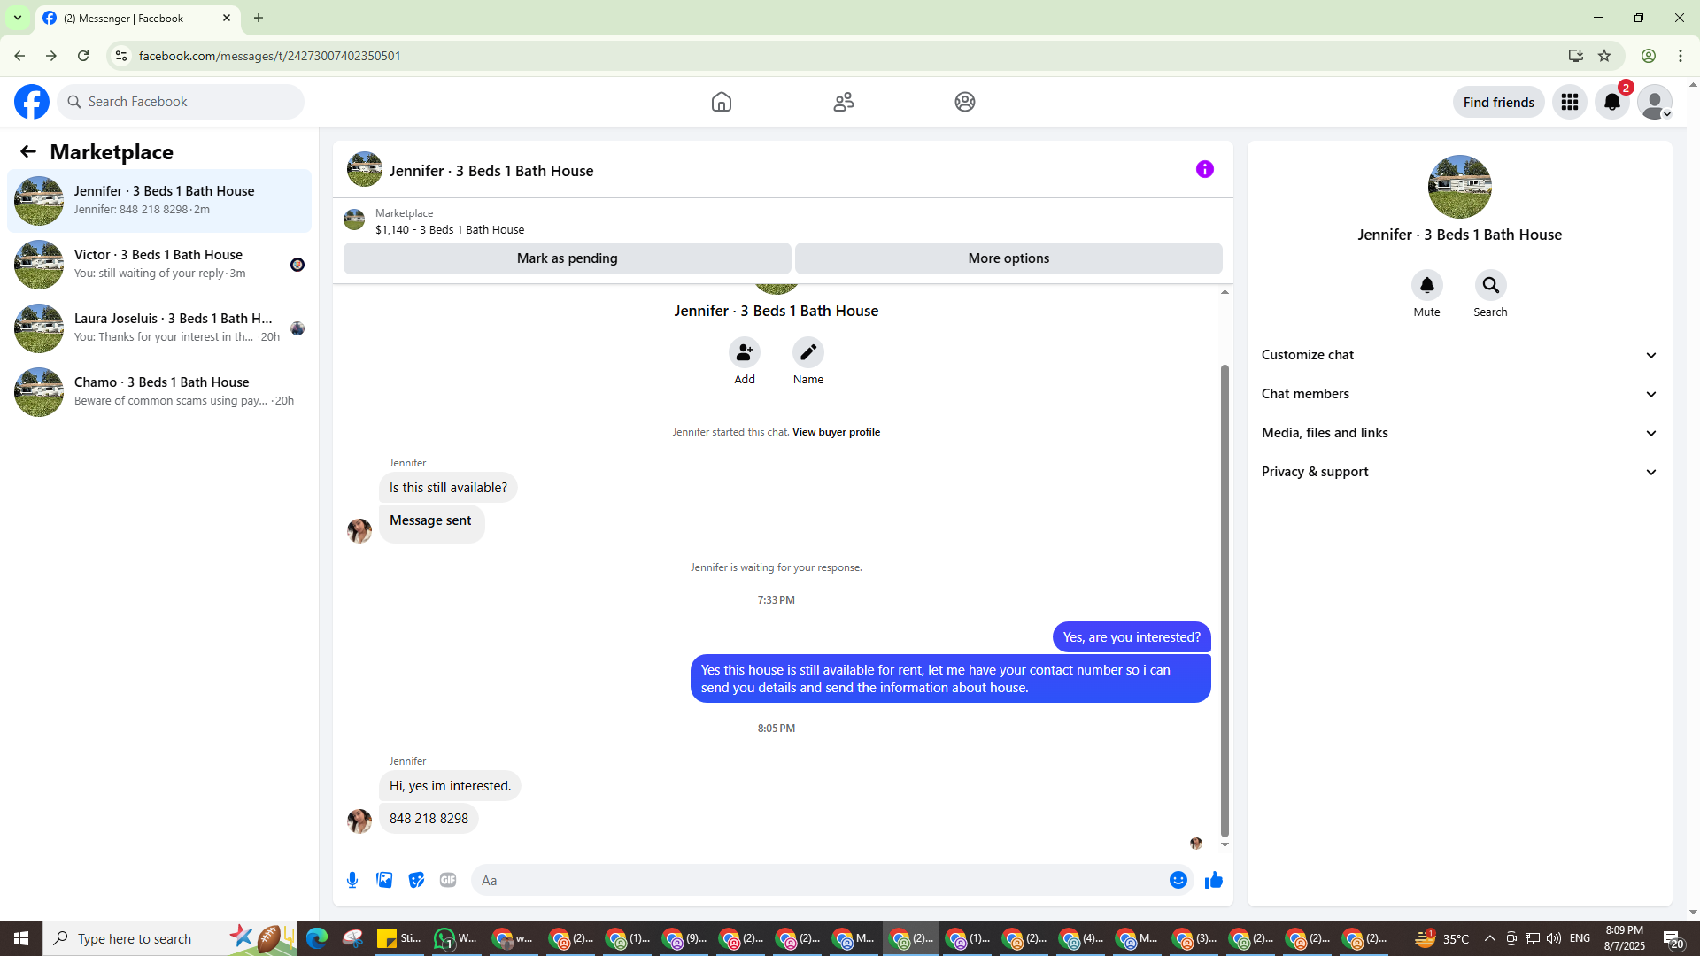Screen dimensions: 1700x956
Task: Search in conversation magnifier icon
Action: [x=1491, y=285]
